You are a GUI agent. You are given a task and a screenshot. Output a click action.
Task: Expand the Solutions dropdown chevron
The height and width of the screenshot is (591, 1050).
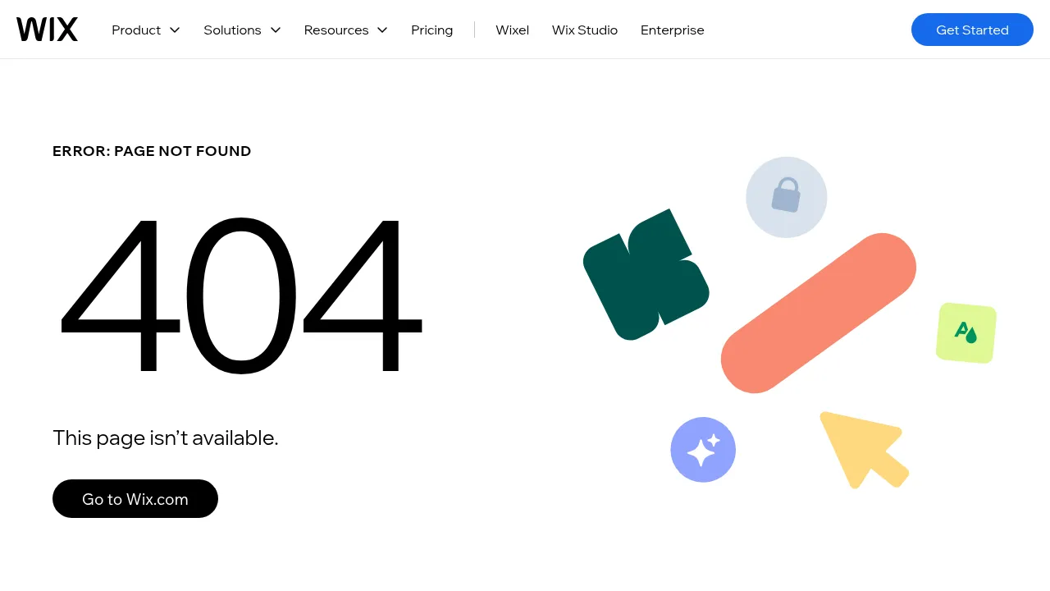[x=276, y=30]
